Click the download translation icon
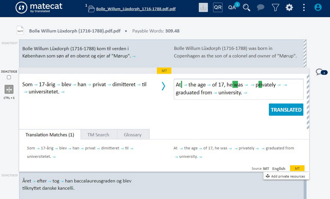 click(203, 7)
